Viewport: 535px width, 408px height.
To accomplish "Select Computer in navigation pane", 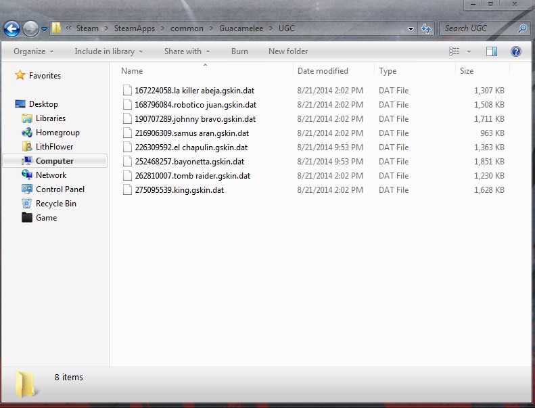I will pyautogui.click(x=55, y=161).
